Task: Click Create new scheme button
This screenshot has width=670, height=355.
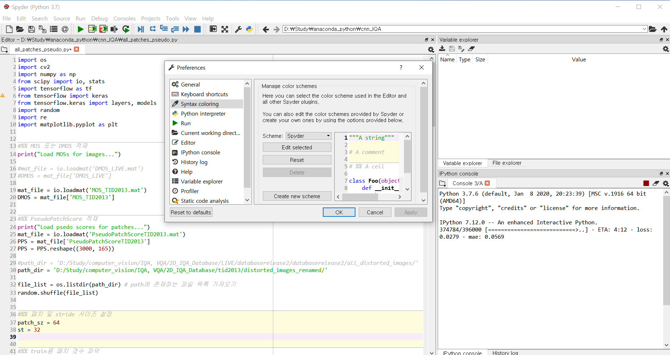Action: [x=297, y=196]
